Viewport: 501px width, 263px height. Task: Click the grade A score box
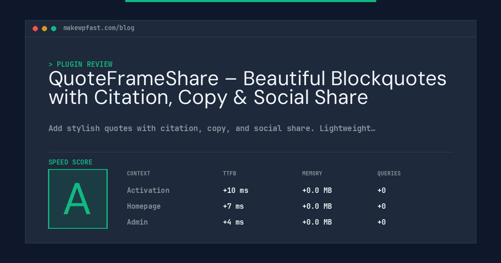click(78, 199)
